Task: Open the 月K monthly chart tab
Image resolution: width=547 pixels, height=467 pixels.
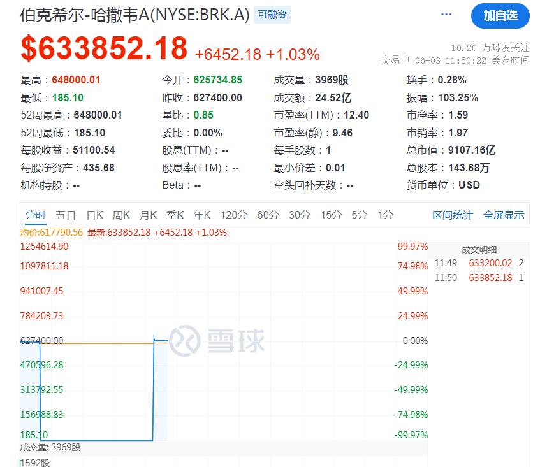Action: [148, 215]
